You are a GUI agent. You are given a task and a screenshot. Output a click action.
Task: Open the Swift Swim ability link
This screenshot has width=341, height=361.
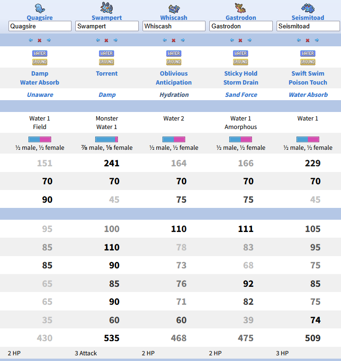(x=308, y=74)
